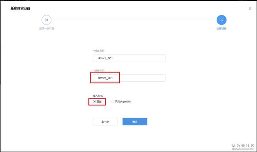The height and width of the screenshot is (152, 257).
Task: Go to step 01 select product circle
Action: pos(46,20)
